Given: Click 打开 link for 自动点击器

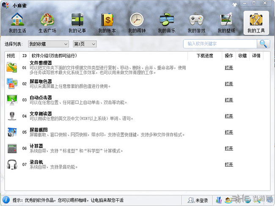Looking at the screenshot, I should click(x=229, y=100).
